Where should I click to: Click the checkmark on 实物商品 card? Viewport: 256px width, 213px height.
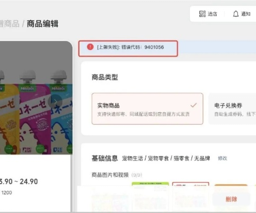(x=193, y=105)
